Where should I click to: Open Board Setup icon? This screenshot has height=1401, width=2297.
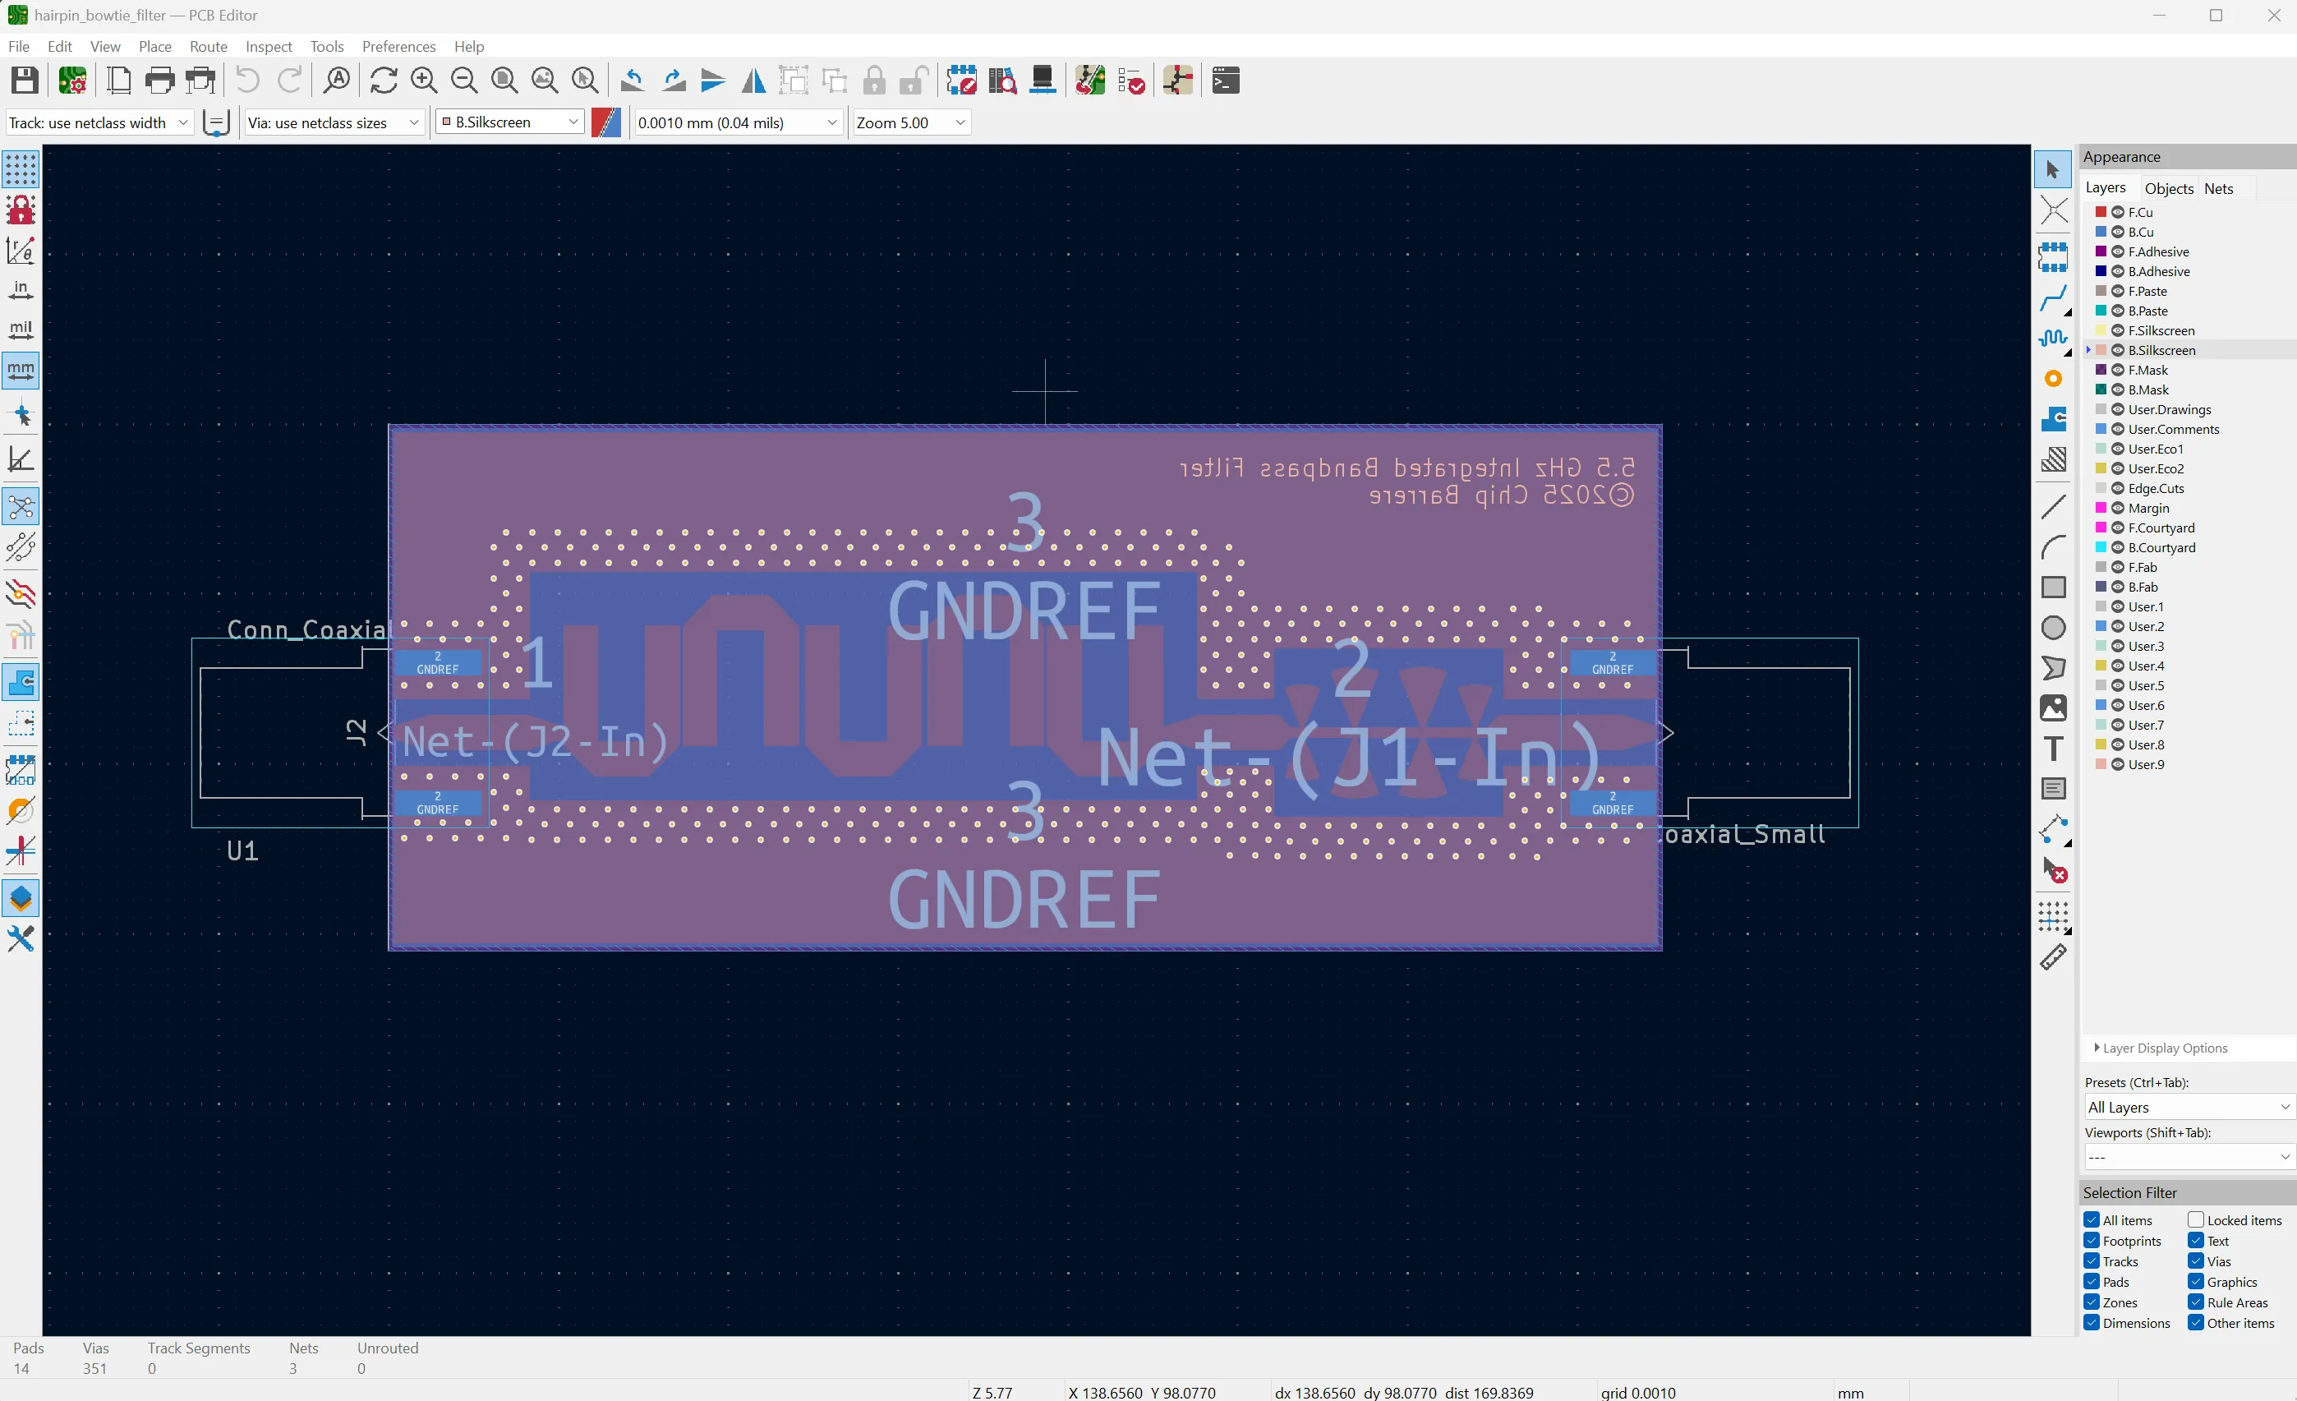pyautogui.click(x=71, y=81)
